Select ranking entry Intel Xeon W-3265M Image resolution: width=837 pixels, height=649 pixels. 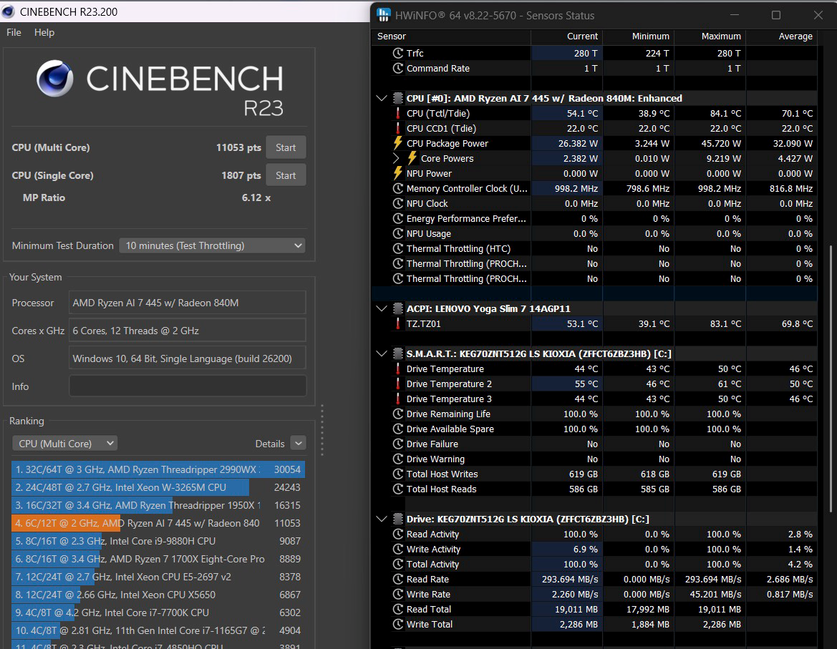[158, 487]
